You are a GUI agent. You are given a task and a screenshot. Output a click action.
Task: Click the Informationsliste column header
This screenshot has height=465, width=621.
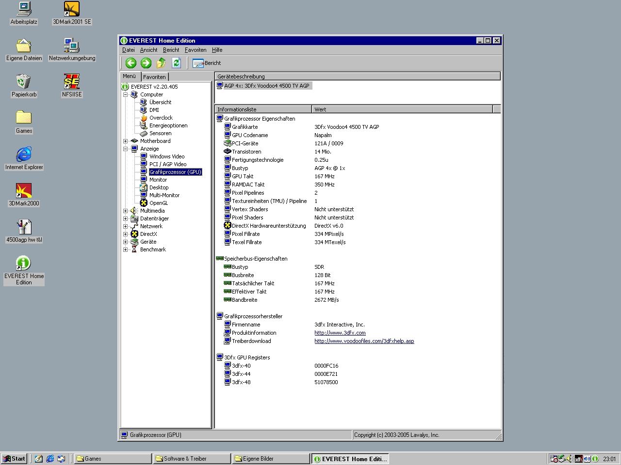point(263,109)
